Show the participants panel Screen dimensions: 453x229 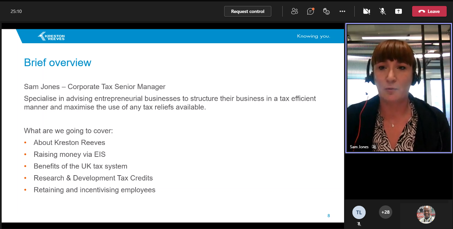pos(294,11)
